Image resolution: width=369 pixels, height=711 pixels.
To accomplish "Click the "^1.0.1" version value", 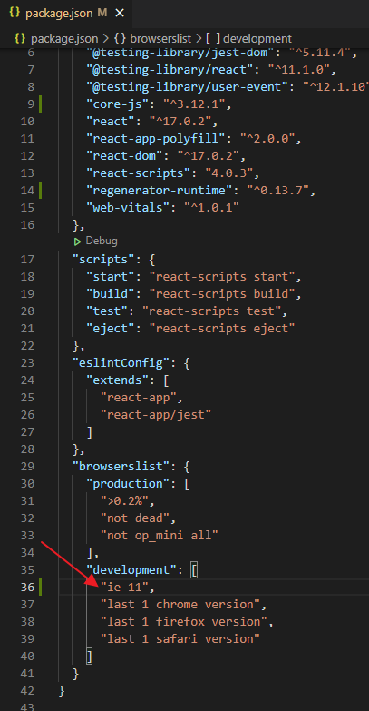I will (211, 208).
